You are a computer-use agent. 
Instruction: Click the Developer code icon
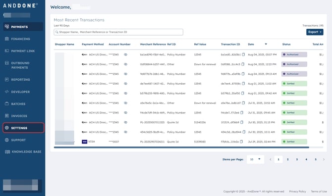(x=7, y=92)
